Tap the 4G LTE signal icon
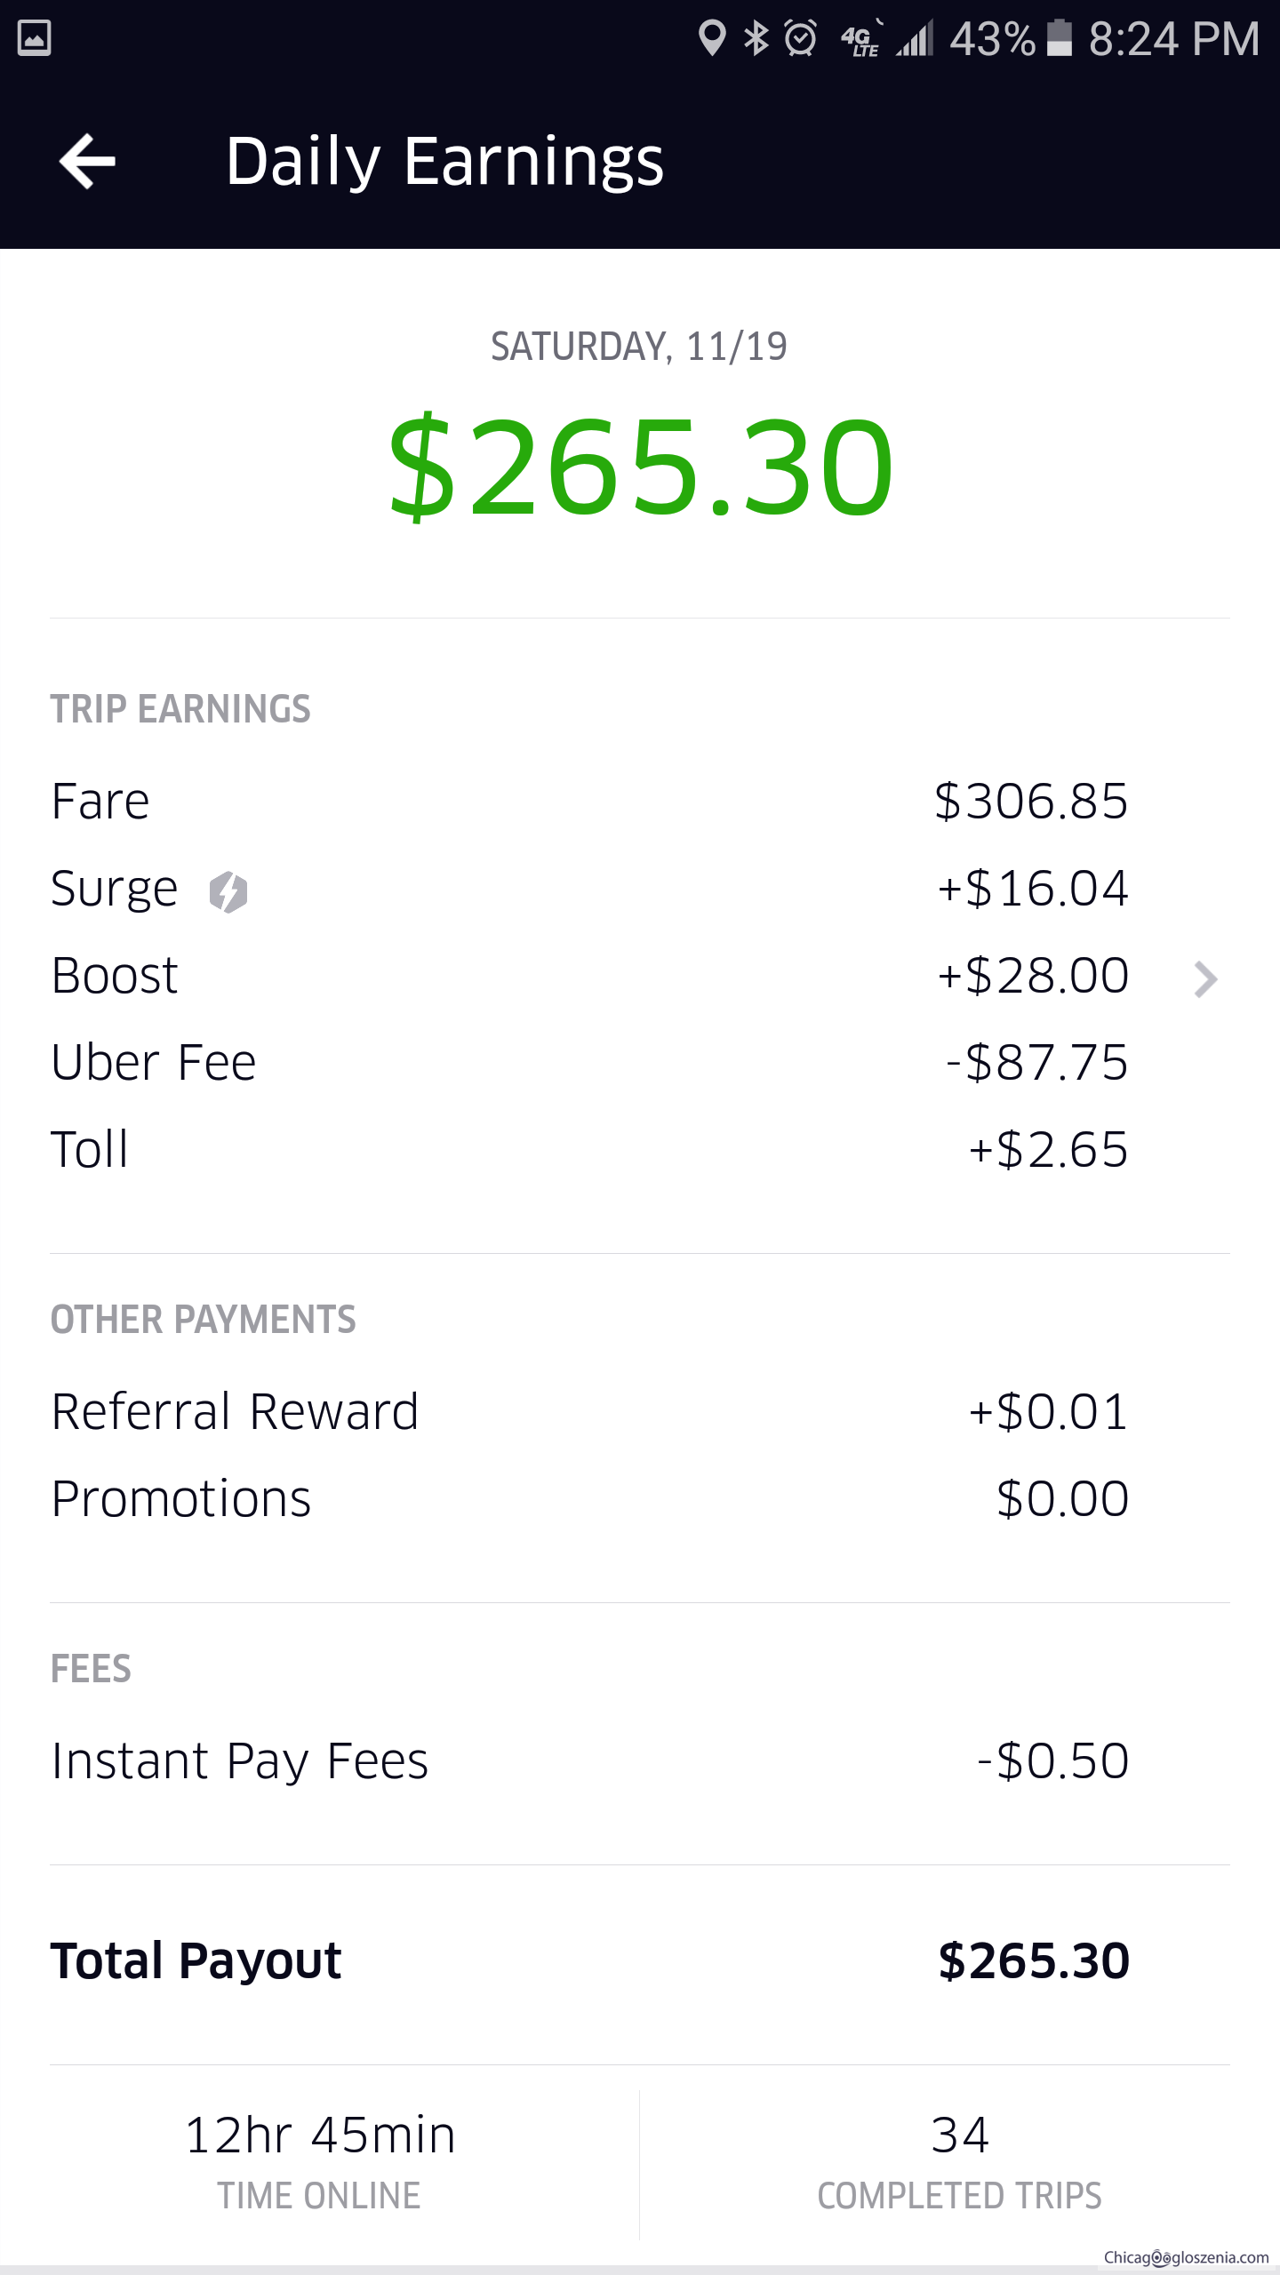This screenshot has width=1280, height=2275. point(861,39)
